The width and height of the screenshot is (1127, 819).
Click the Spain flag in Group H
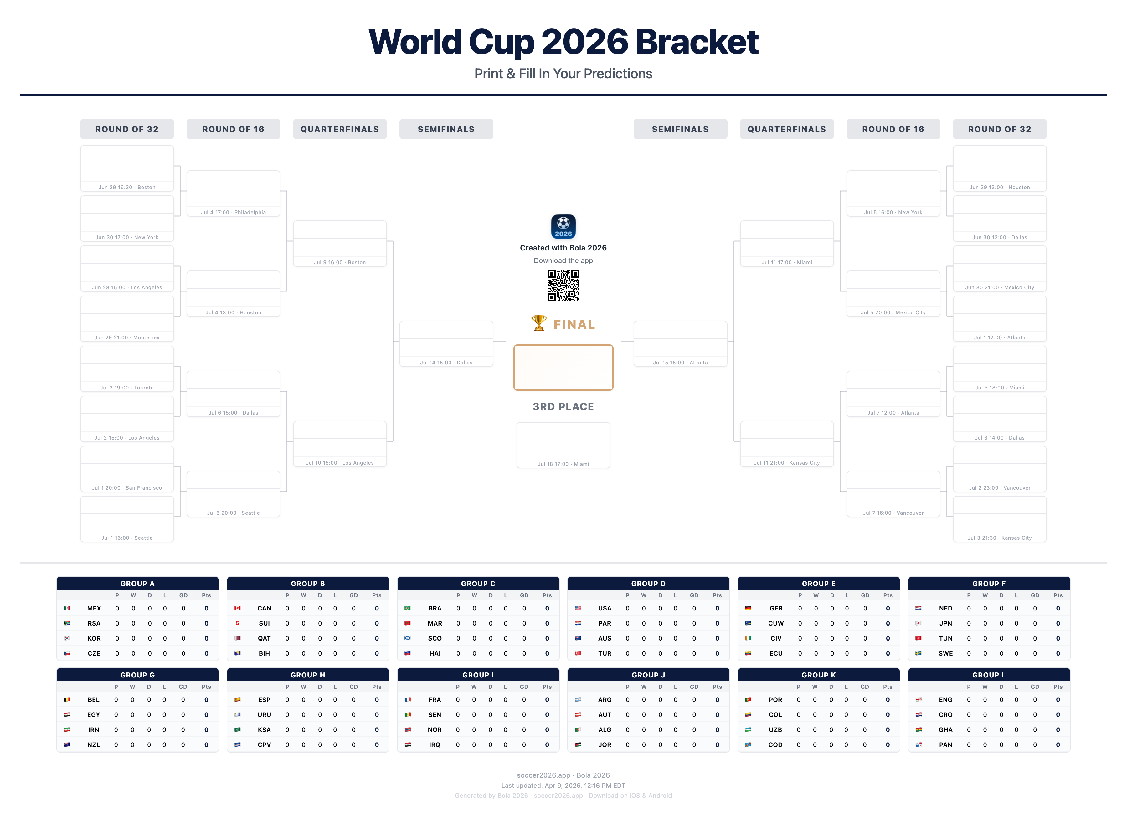tap(238, 700)
